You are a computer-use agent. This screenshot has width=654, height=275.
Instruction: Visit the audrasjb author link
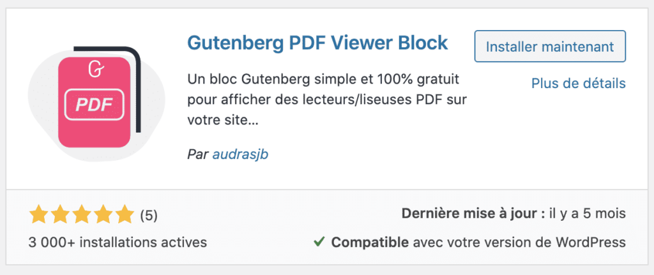tap(241, 154)
